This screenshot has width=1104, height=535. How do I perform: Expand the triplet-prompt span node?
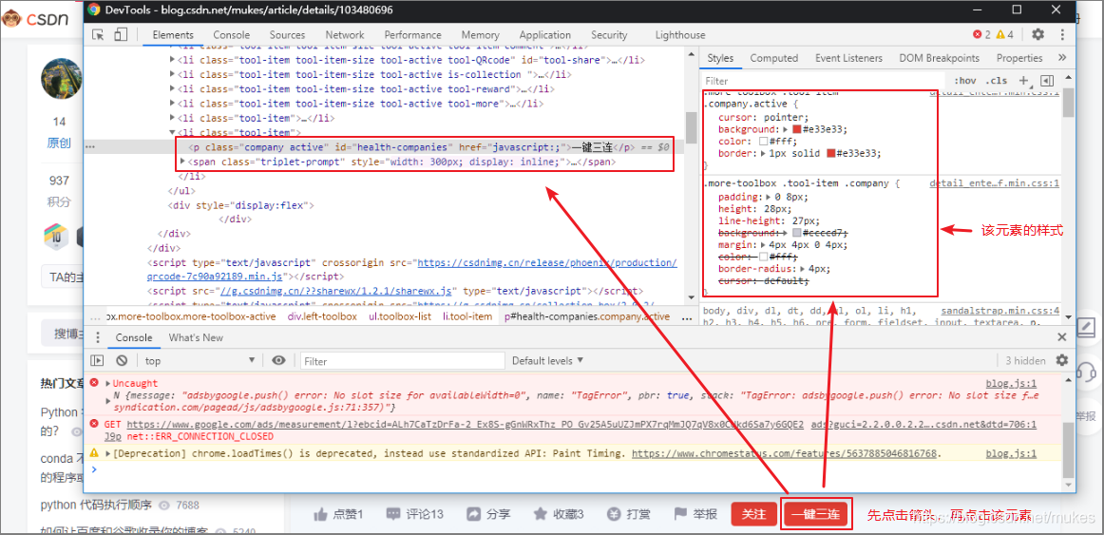click(184, 162)
